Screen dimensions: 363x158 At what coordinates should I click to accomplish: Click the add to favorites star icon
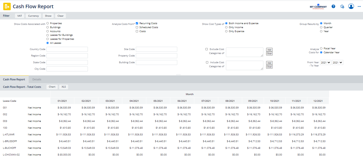click(x=342, y=6)
